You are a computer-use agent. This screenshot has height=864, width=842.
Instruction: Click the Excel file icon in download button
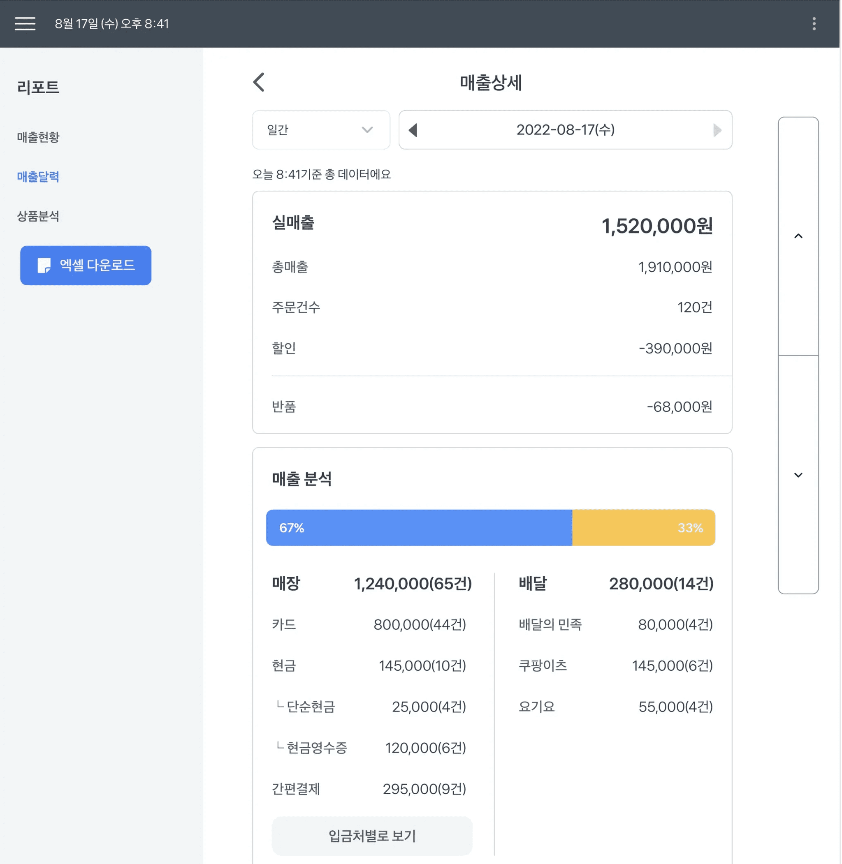point(44,265)
